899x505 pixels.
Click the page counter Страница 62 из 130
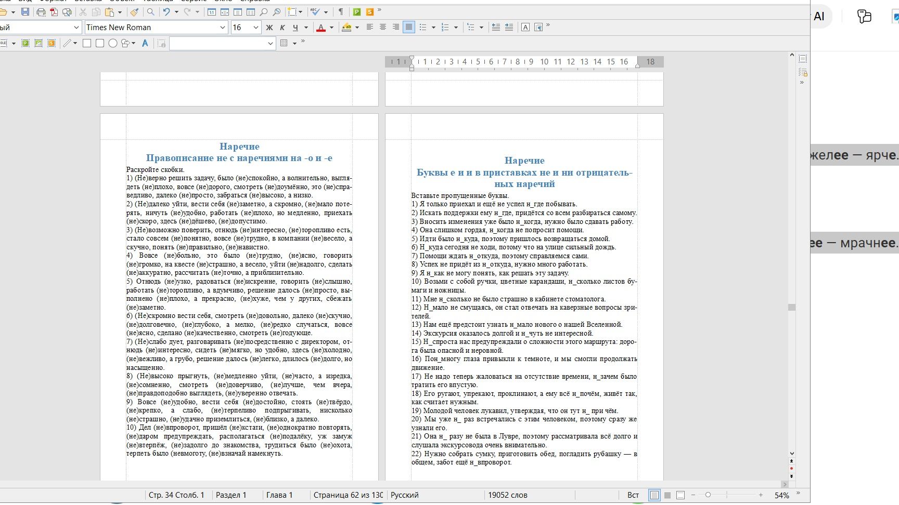pyautogui.click(x=348, y=495)
